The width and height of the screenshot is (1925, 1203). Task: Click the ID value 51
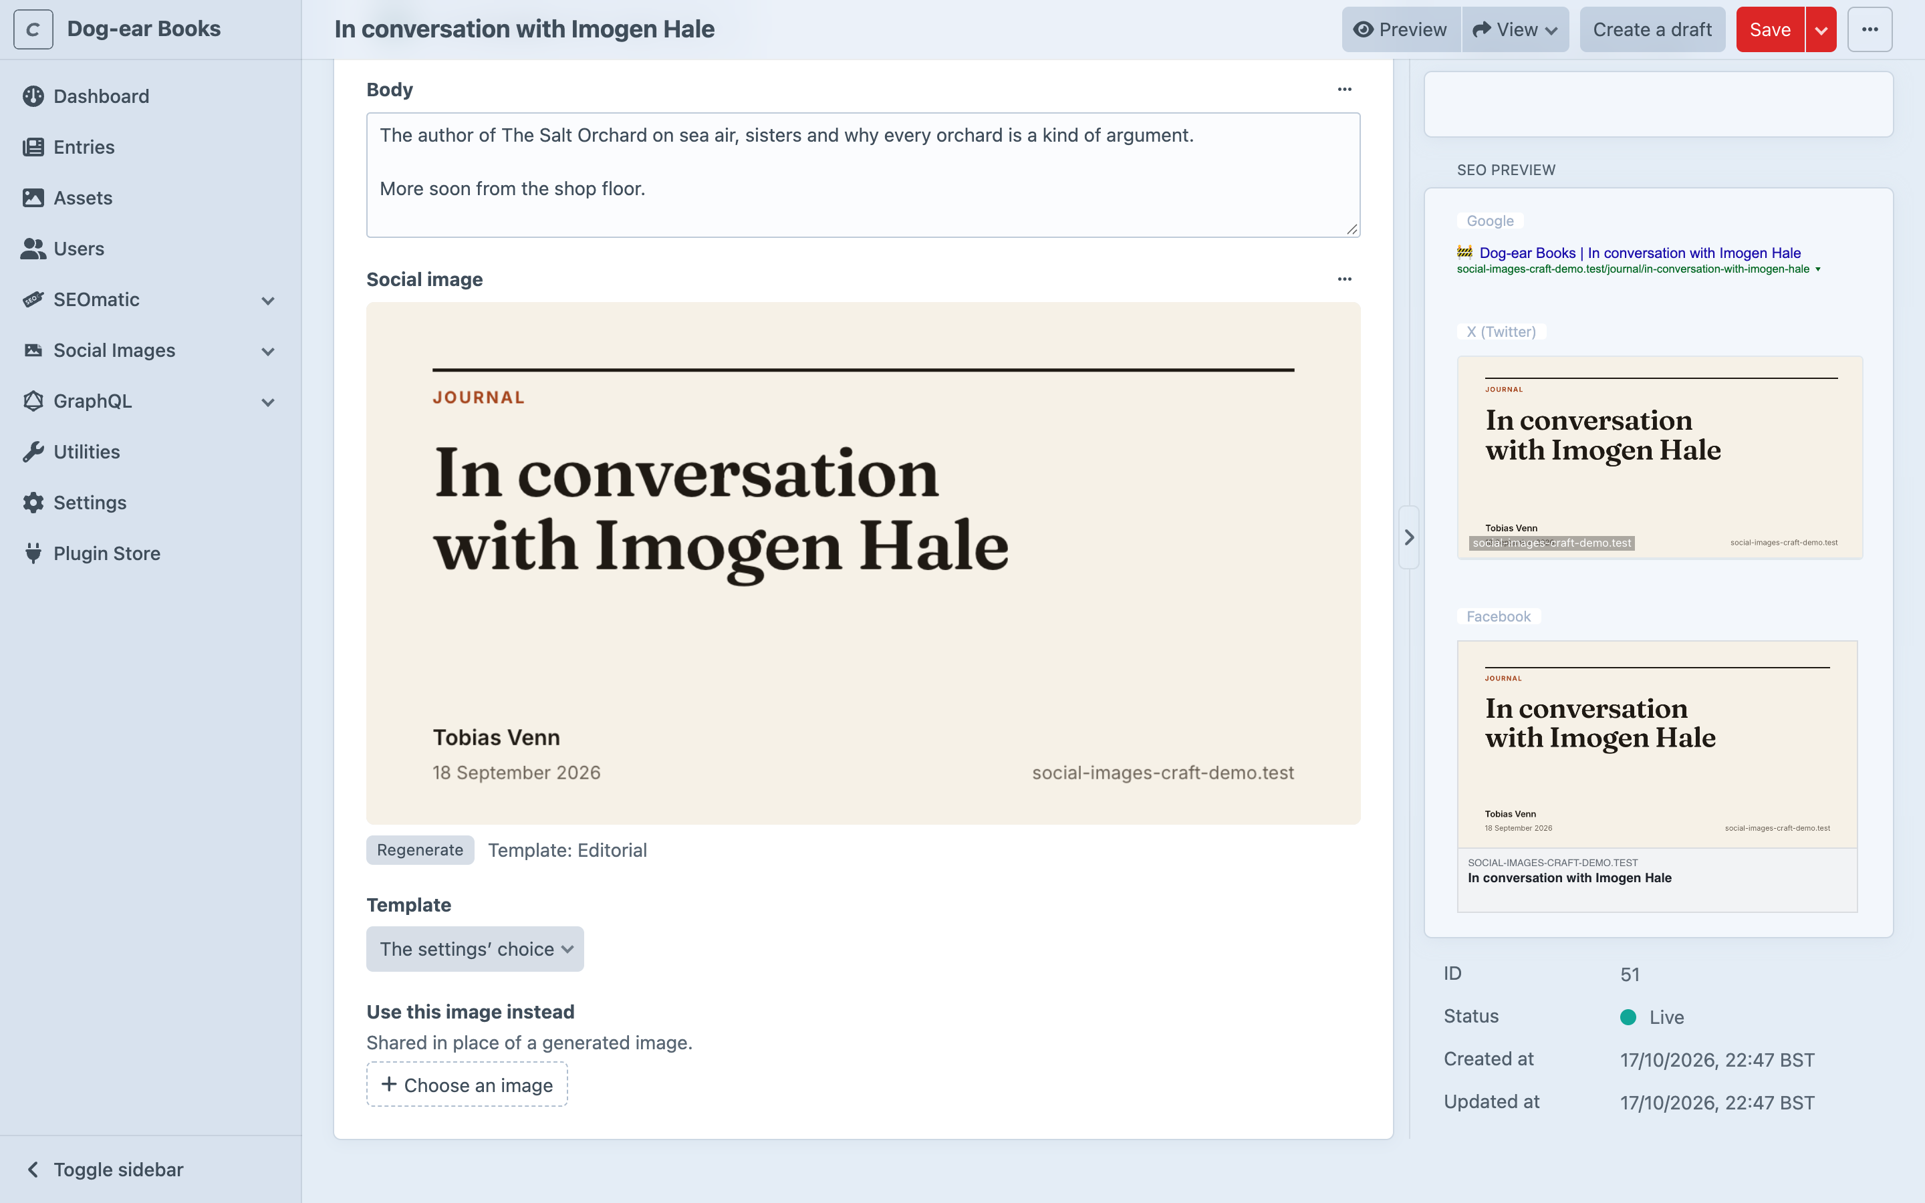1630,974
